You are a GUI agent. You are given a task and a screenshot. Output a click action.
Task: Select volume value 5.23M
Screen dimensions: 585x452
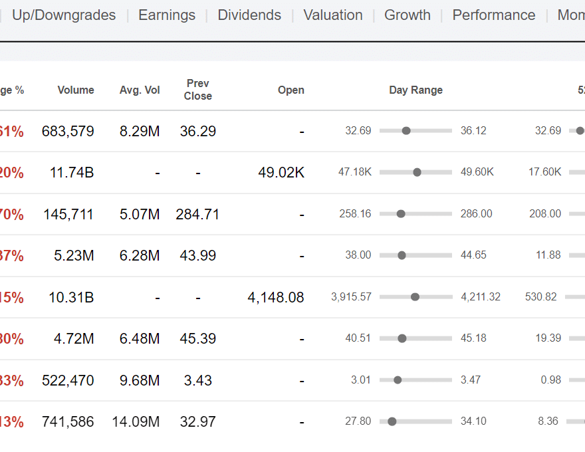[x=74, y=255]
